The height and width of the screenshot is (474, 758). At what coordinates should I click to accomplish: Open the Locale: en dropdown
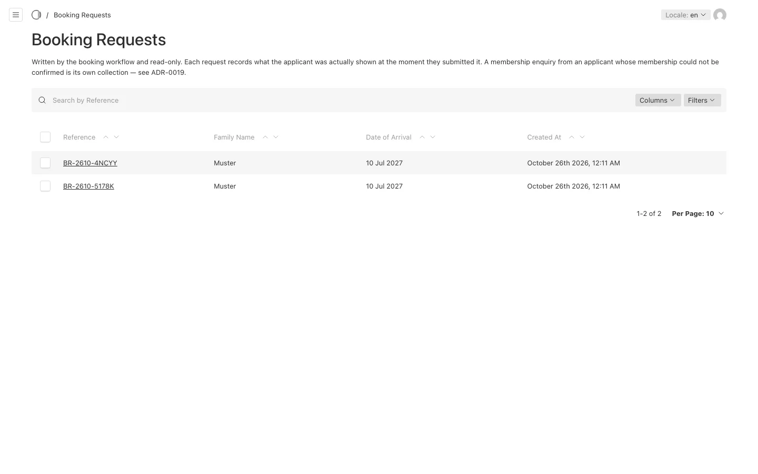[685, 15]
